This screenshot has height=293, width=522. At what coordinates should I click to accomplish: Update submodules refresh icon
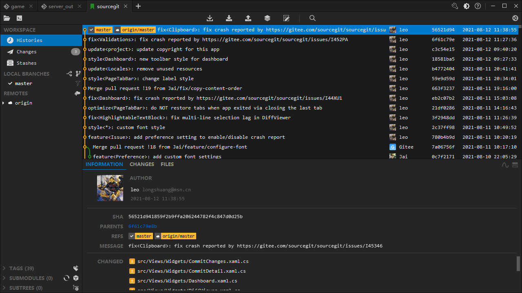tap(66, 278)
